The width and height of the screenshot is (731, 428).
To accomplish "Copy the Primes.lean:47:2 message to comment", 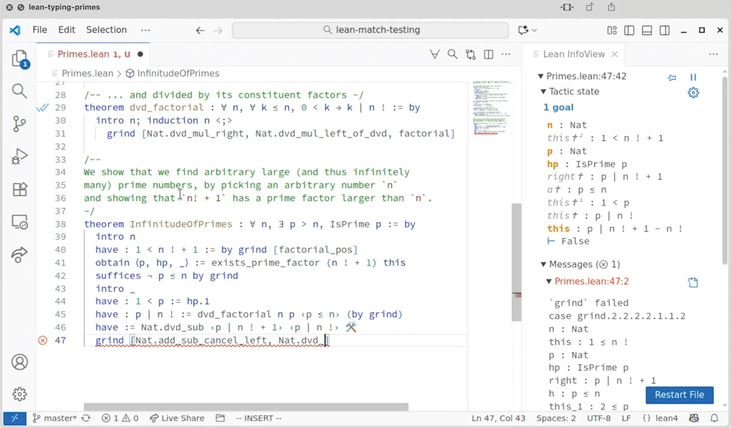I will pos(693,282).
